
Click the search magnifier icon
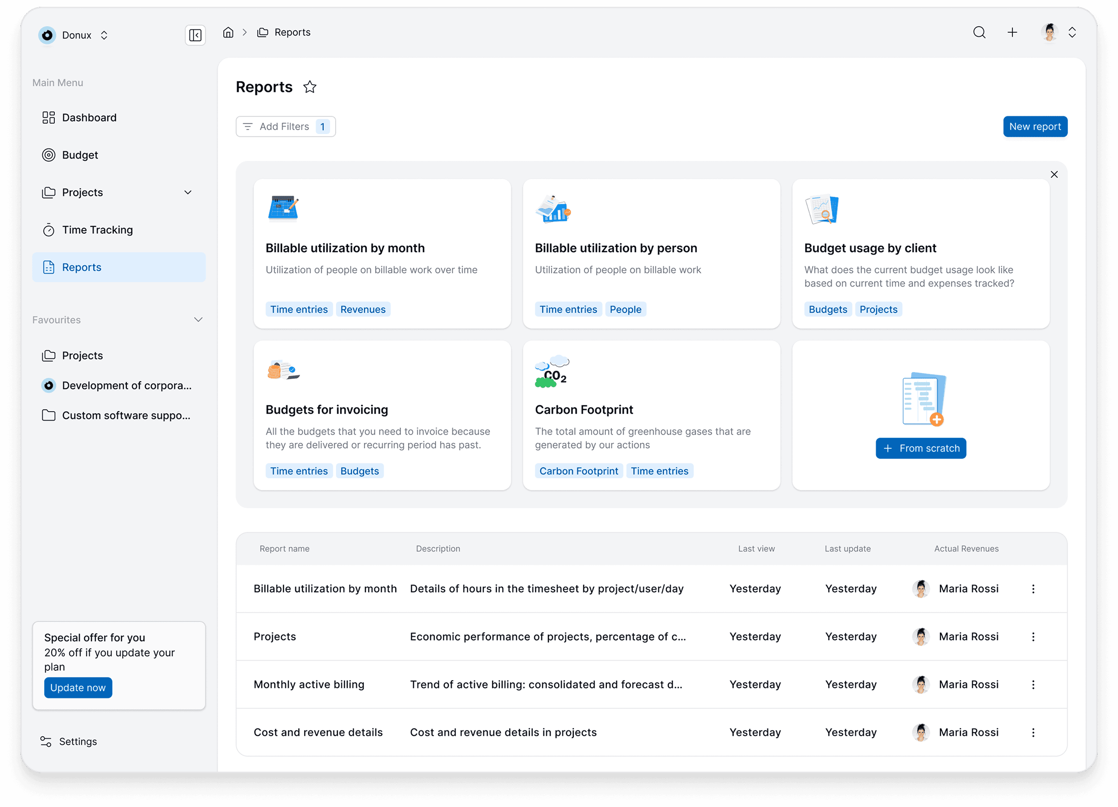(979, 33)
